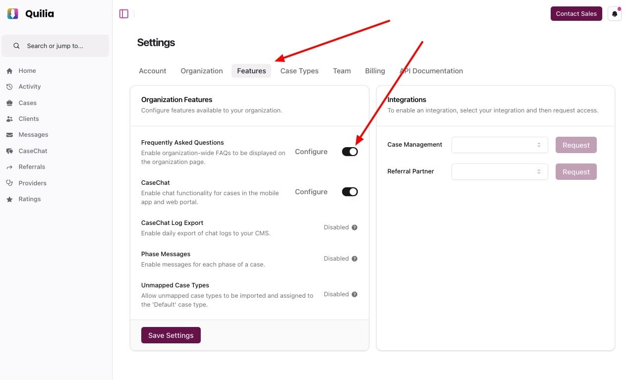Click the Activity clock icon
Viewport: 631px width, 380px height.
click(9, 87)
